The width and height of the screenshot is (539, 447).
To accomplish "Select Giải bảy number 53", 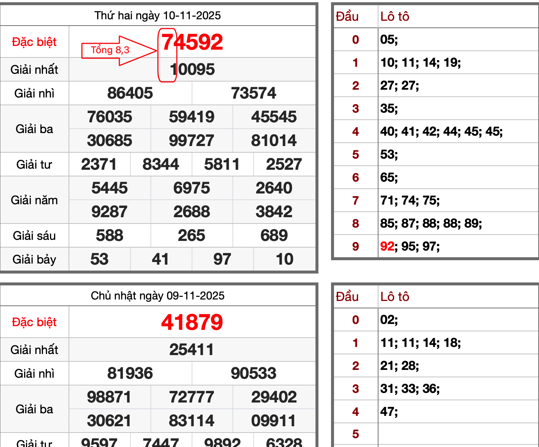I will pyautogui.click(x=99, y=259).
